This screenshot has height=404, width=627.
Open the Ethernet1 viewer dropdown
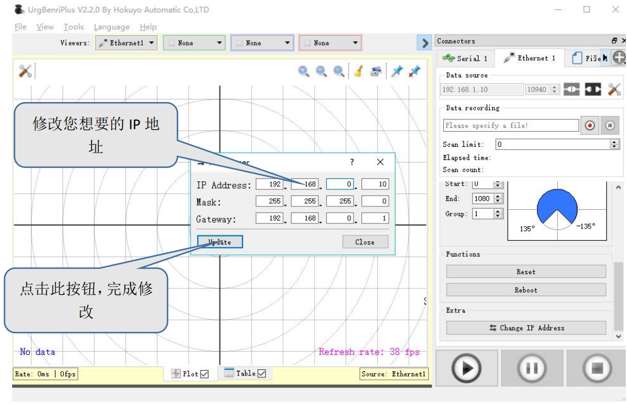126,43
